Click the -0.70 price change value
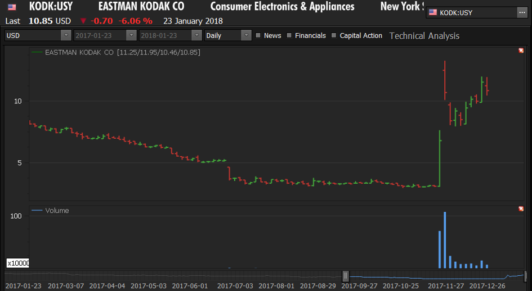 (x=101, y=21)
